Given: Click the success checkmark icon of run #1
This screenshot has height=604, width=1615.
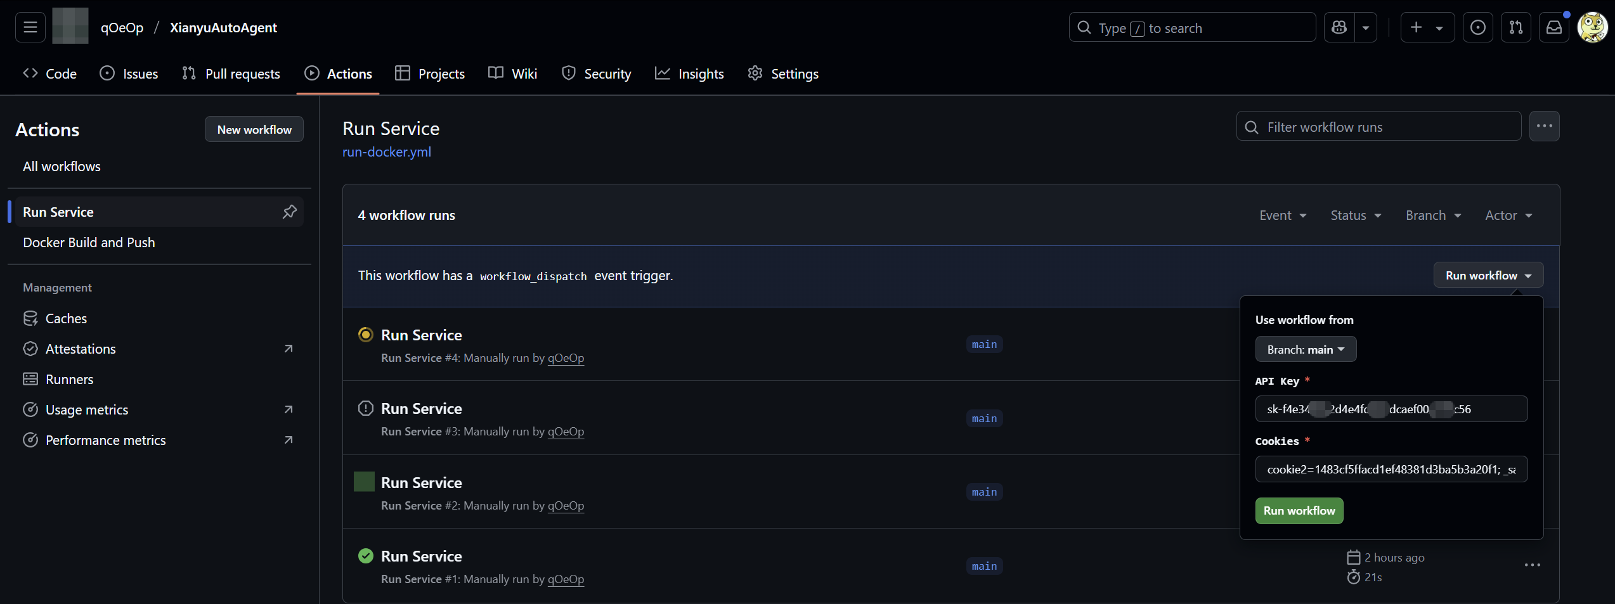Looking at the screenshot, I should point(366,556).
